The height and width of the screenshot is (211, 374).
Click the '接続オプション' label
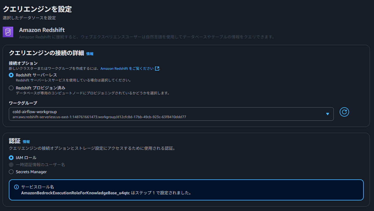click(x=23, y=63)
